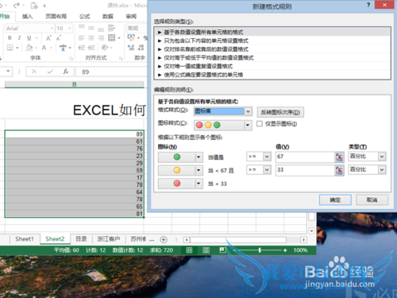Open the Name Box dropdown arrow
Screen dimensions: 397x298
[x=8, y=71]
